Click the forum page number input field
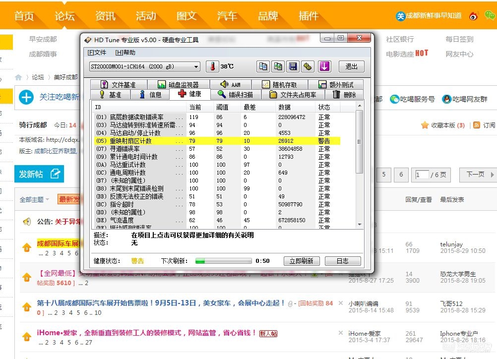 coord(422,175)
